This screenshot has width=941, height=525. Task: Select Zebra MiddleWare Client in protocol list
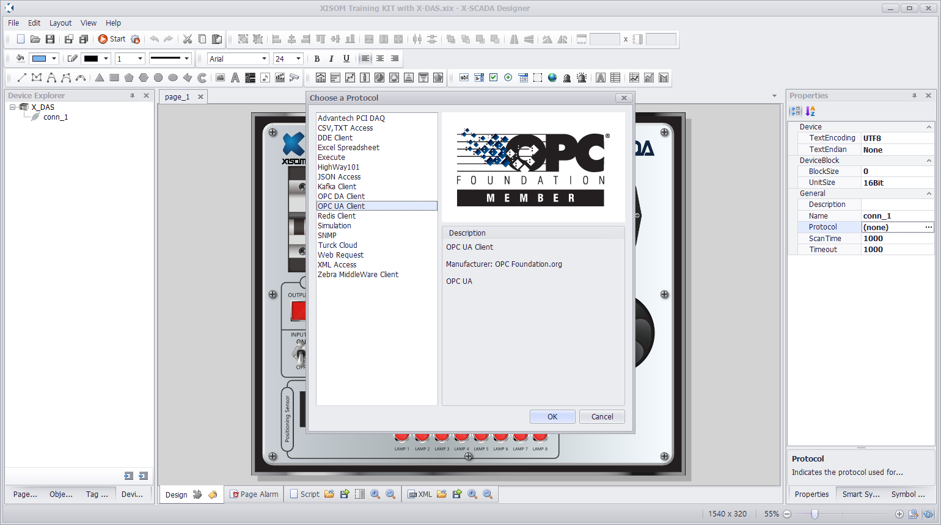pos(357,275)
